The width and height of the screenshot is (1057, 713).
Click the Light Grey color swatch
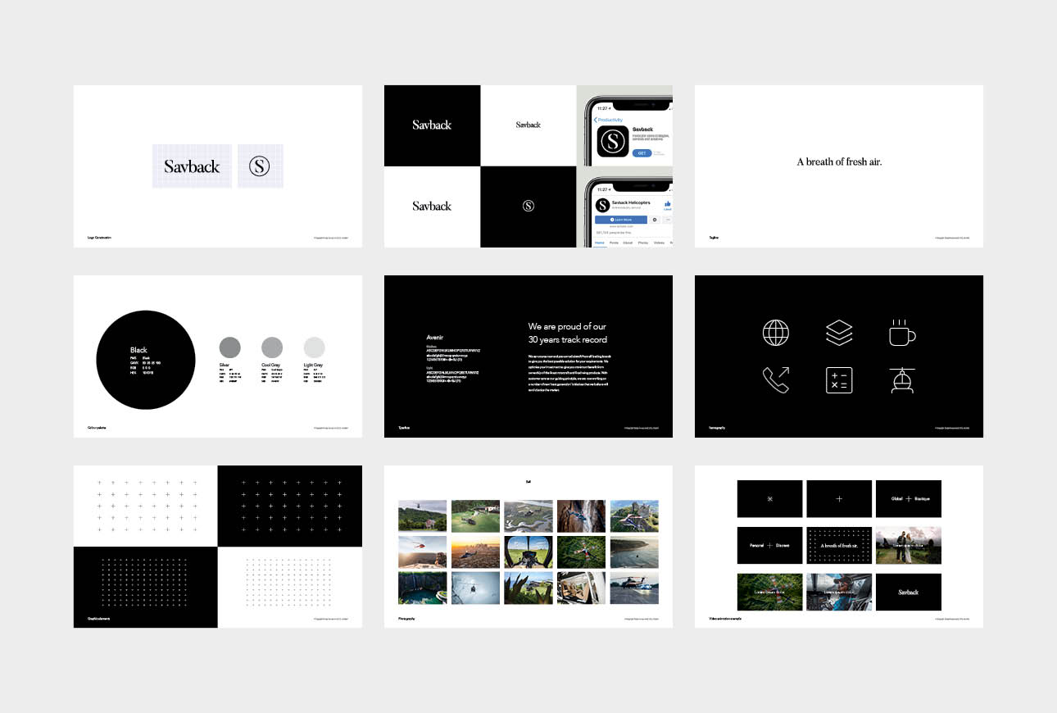(x=315, y=347)
